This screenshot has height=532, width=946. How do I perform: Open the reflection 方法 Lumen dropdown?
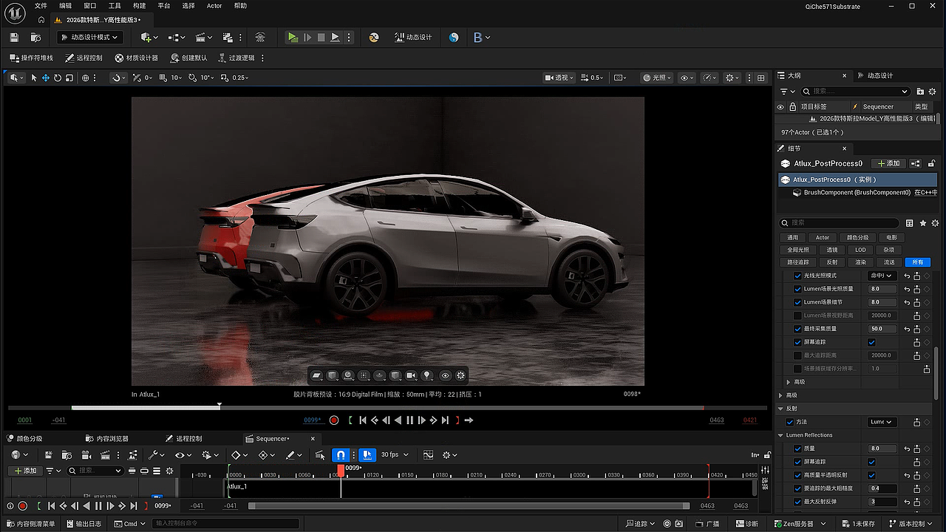click(x=882, y=422)
